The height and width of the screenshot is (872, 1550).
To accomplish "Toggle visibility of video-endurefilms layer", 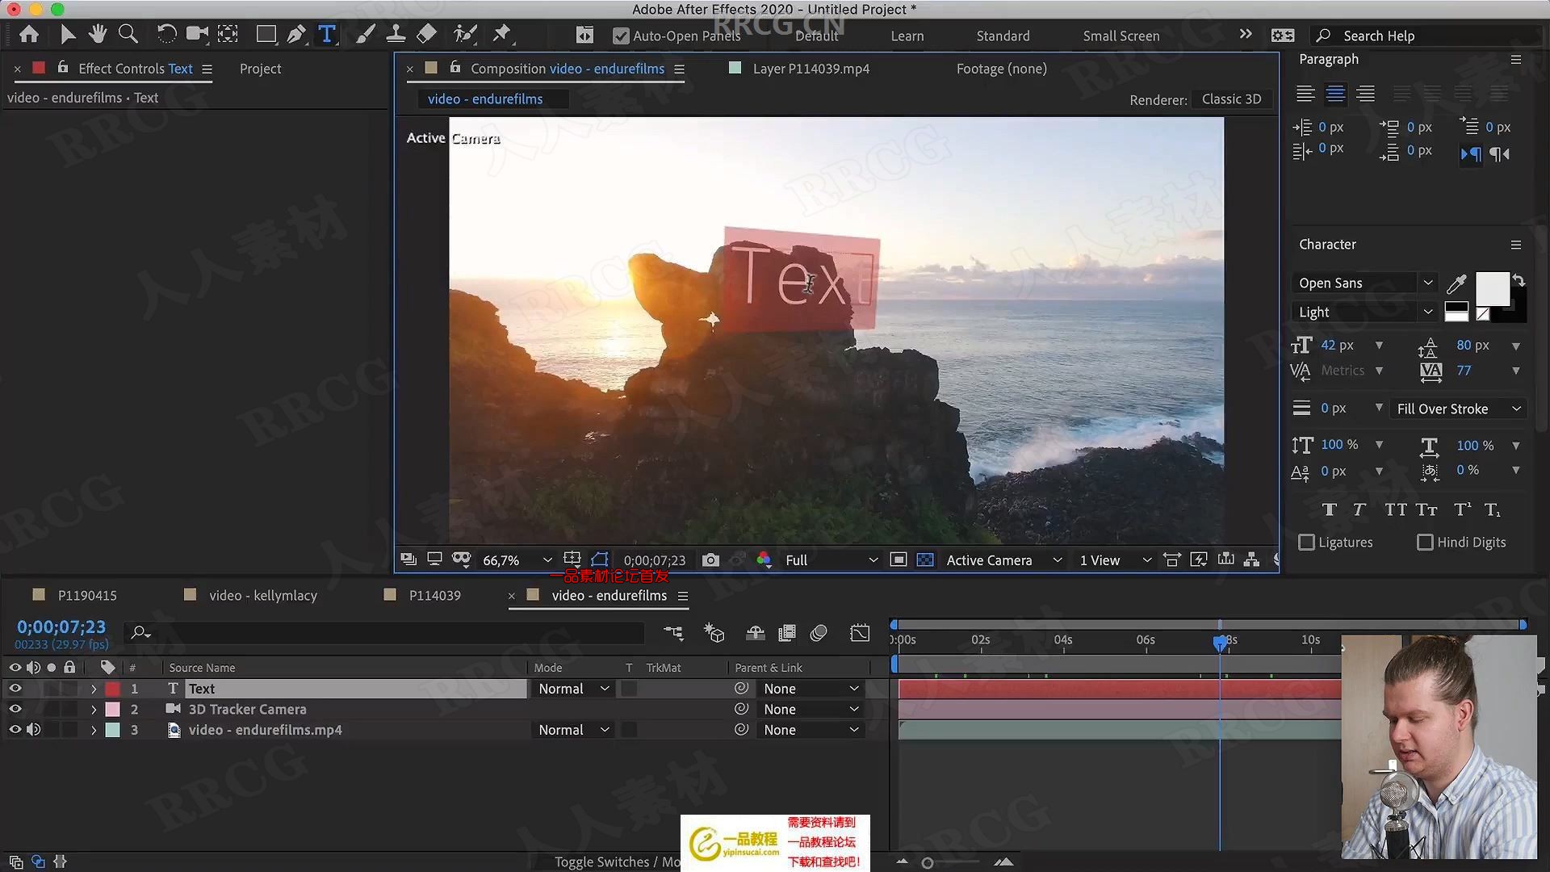I will point(15,729).
